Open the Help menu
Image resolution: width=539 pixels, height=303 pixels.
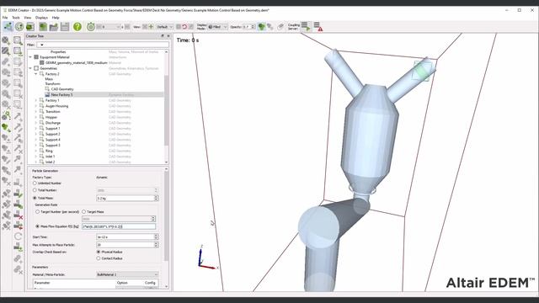[56, 18]
